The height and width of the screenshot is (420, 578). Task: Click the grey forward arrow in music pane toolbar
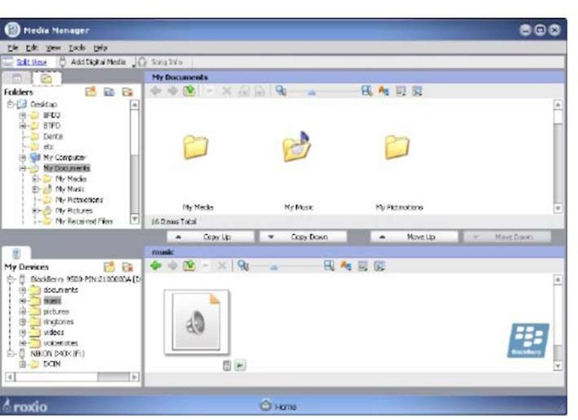click(172, 266)
